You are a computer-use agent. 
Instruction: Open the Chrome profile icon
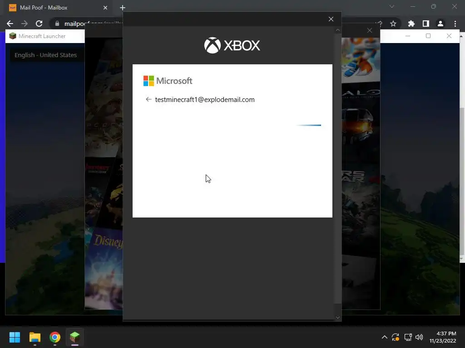pyautogui.click(x=440, y=24)
